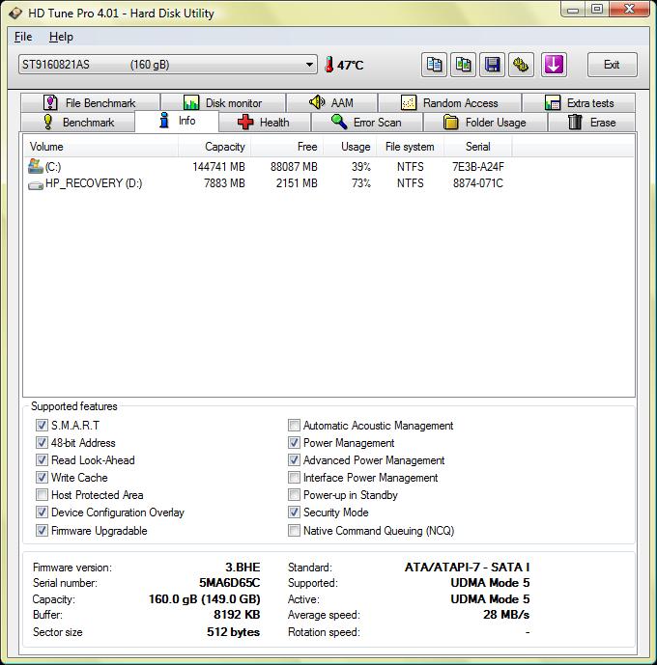Click the 73% usage value
Screen dimensions: 657x665
pyautogui.click(x=361, y=183)
